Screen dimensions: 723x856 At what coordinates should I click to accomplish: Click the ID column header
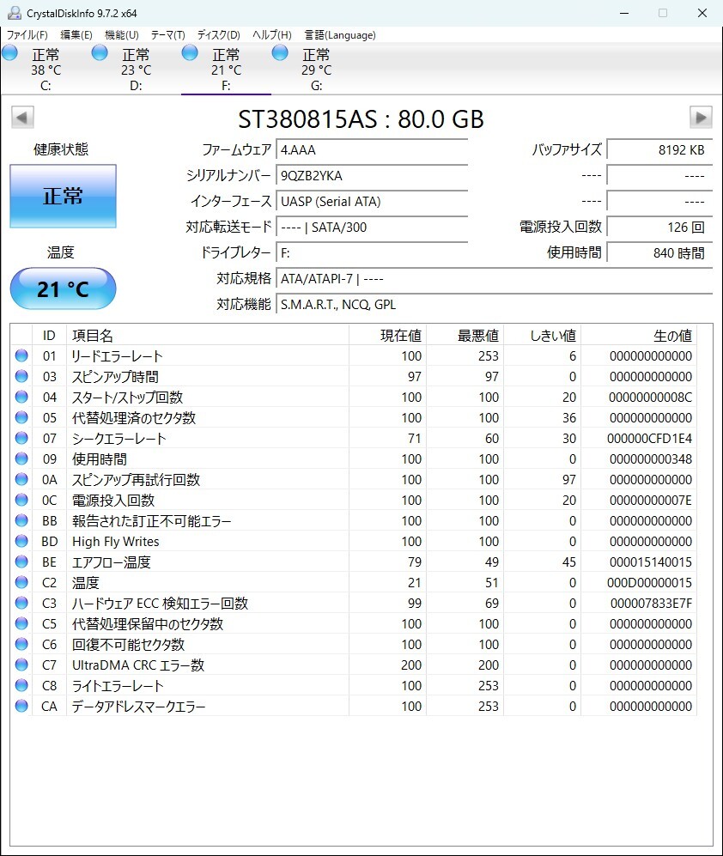(49, 335)
